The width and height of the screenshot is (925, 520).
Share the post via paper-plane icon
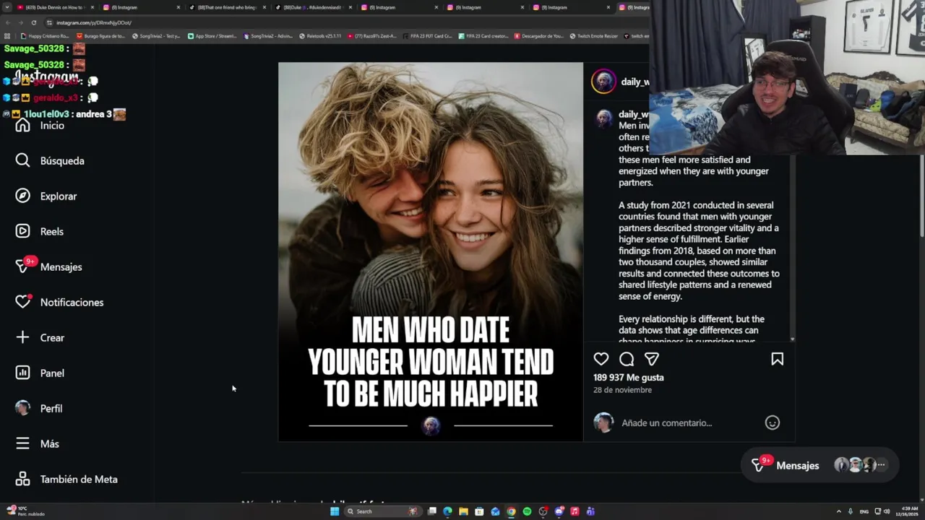652,359
